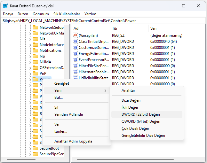Choose DWORD (32 bit) Değeri from submenu
Viewport: 207px width, 163px height.
(141, 114)
